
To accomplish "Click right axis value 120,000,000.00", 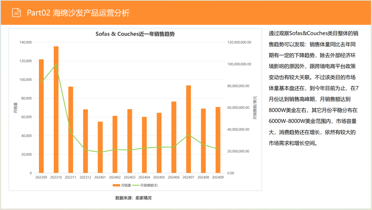I will click(239, 42).
